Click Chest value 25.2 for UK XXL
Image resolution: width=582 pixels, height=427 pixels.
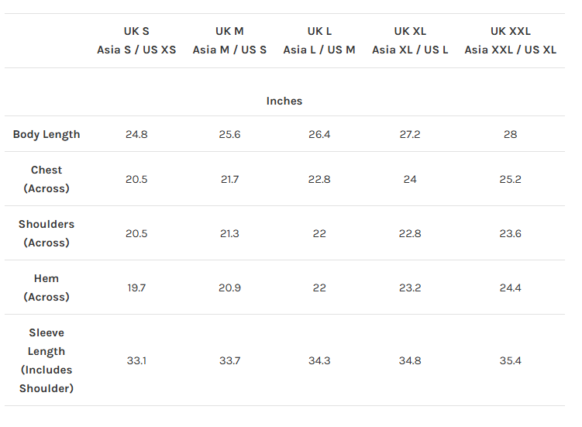pos(510,179)
